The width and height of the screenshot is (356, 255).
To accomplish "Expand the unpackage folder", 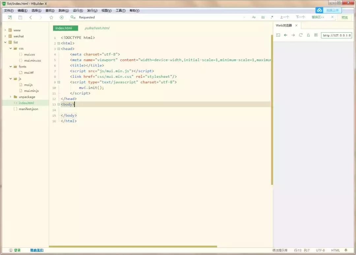I will click(x=11, y=97).
